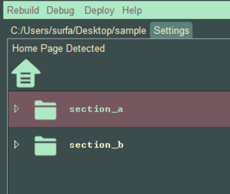Click empty tree area below section_b

click(119, 176)
